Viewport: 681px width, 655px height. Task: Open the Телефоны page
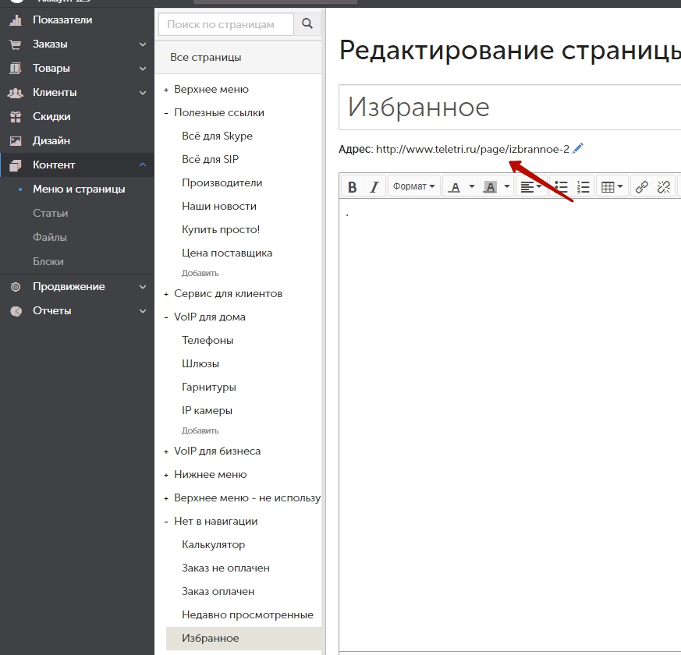click(207, 340)
